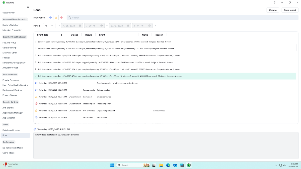The height and width of the screenshot is (169, 301).
Task: Open Intrusion Prevention report
Action: click(x=12, y=30)
